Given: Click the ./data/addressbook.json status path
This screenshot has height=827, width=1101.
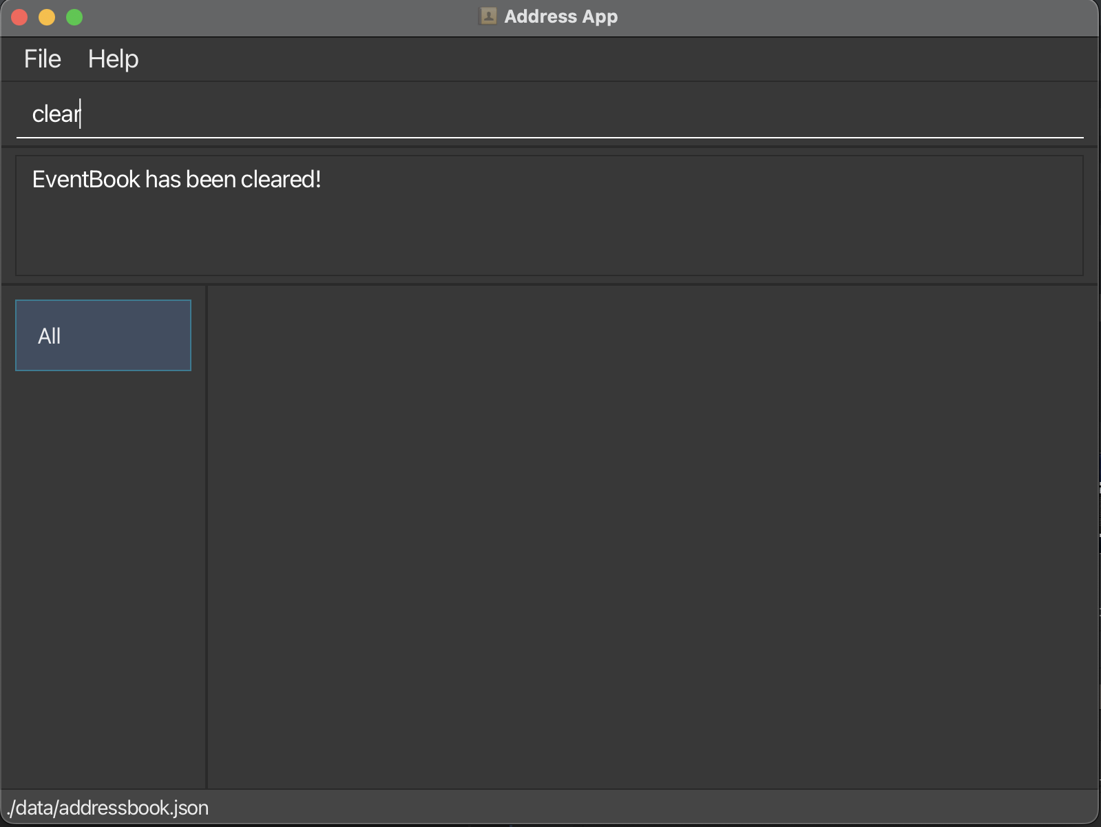Looking at the screenshot, I should click(x=108, y=808).
